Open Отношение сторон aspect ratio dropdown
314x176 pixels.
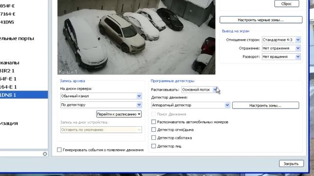pyautogui.click(x=281, y=40)
